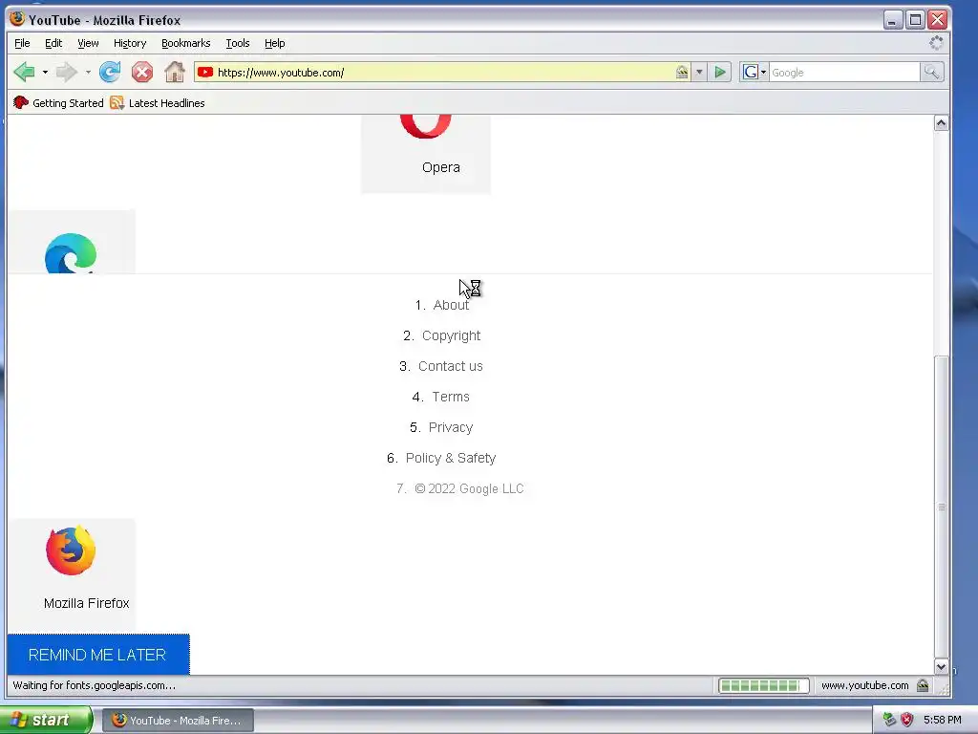Click the status bar lock icon
The width and height of the screenshot is (978, 734).
[923, 685]
